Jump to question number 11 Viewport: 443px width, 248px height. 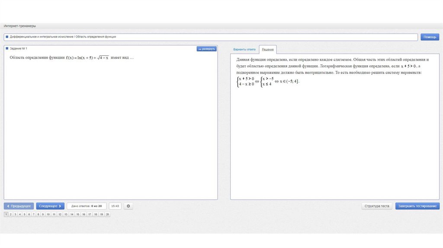pos(54,214)
